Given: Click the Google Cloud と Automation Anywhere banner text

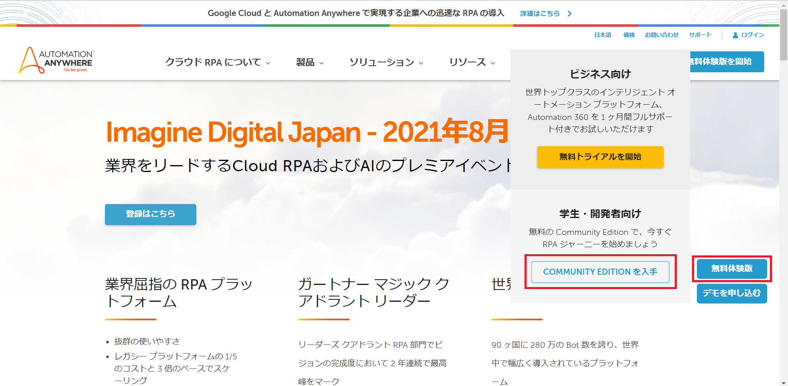Looking at the screenshot, I should [x=356, y=13].
